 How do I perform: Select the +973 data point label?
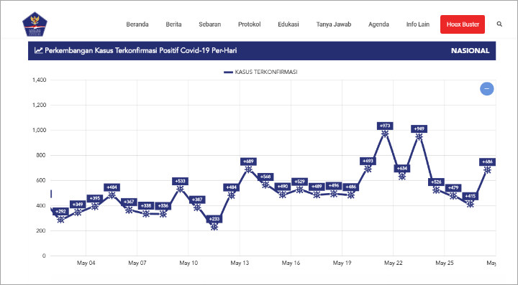coord(385,126)
